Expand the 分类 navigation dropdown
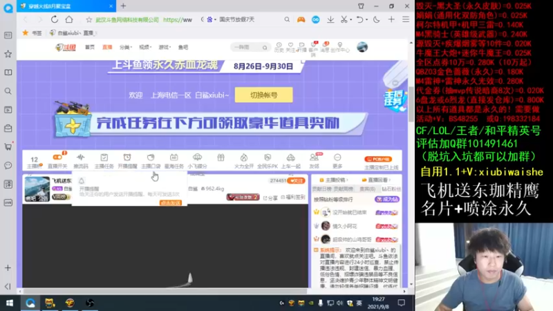This screenshot has width=553, height=311. pyautogui.click(x=126, y=47)
